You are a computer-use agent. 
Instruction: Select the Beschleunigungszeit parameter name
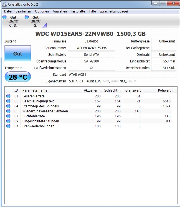pyautogui.click(x=38, y=101)
